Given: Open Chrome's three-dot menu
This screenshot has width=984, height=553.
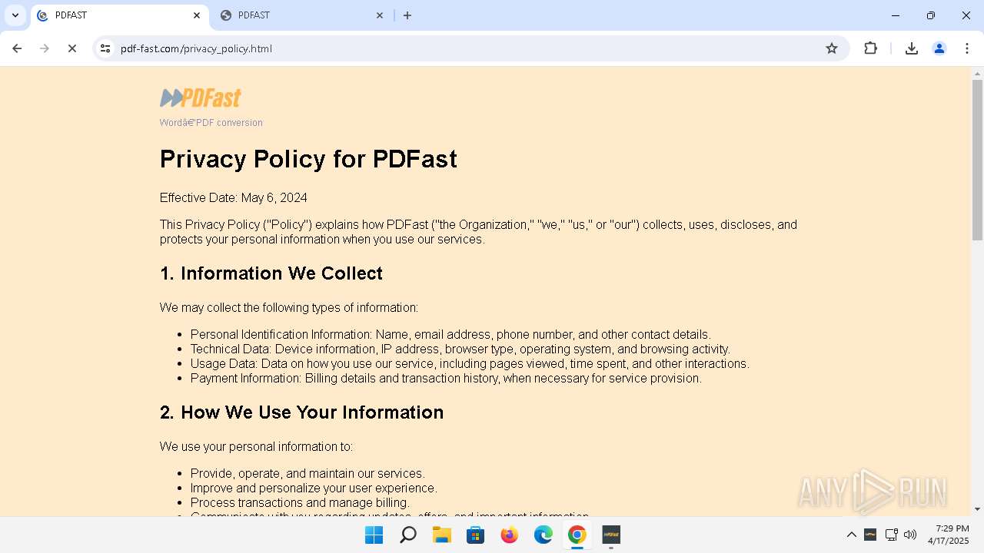Looking at the screenshot, I should click(x=967, y=48).
